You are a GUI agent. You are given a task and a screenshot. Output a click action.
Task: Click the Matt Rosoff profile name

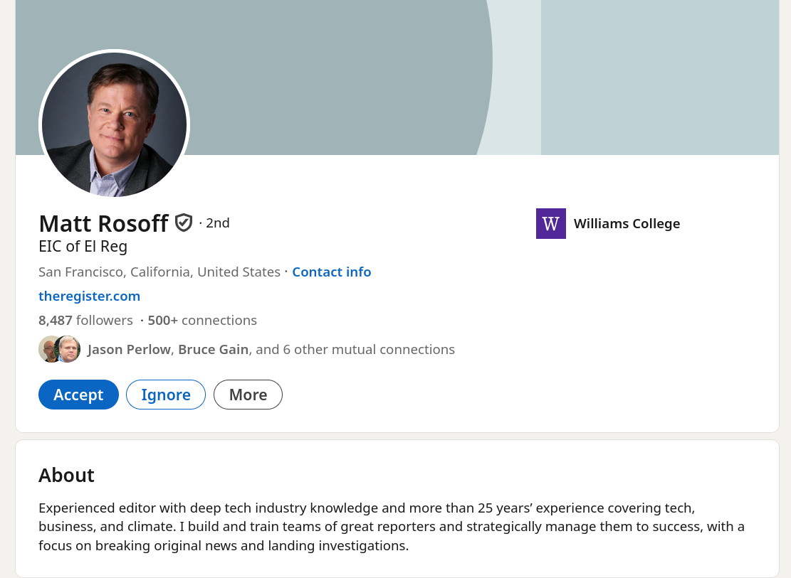tap(103, 223)
